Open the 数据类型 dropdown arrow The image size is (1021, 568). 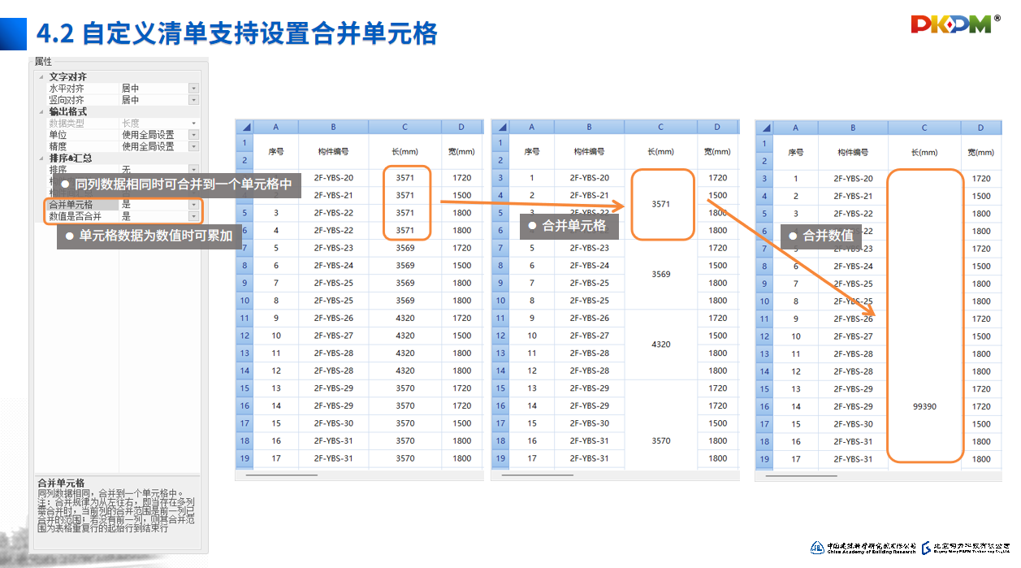tap(193, 124)
